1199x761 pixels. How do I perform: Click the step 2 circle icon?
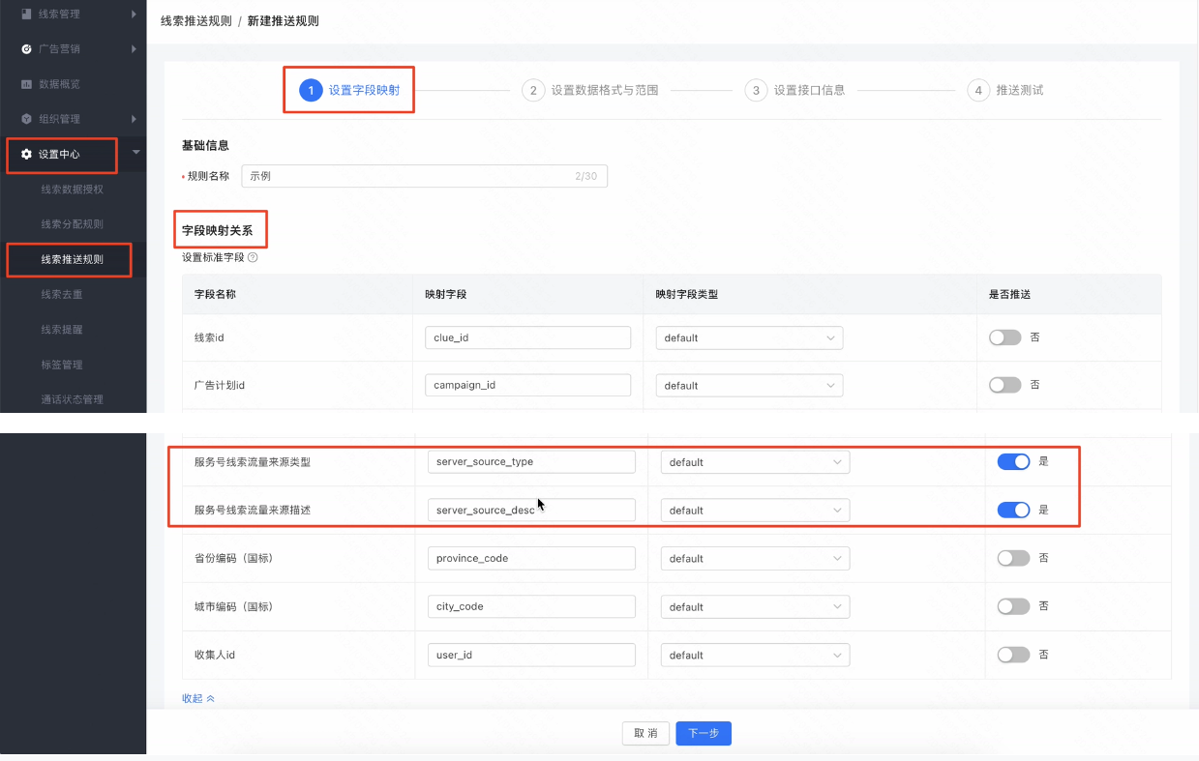(532, 90)
